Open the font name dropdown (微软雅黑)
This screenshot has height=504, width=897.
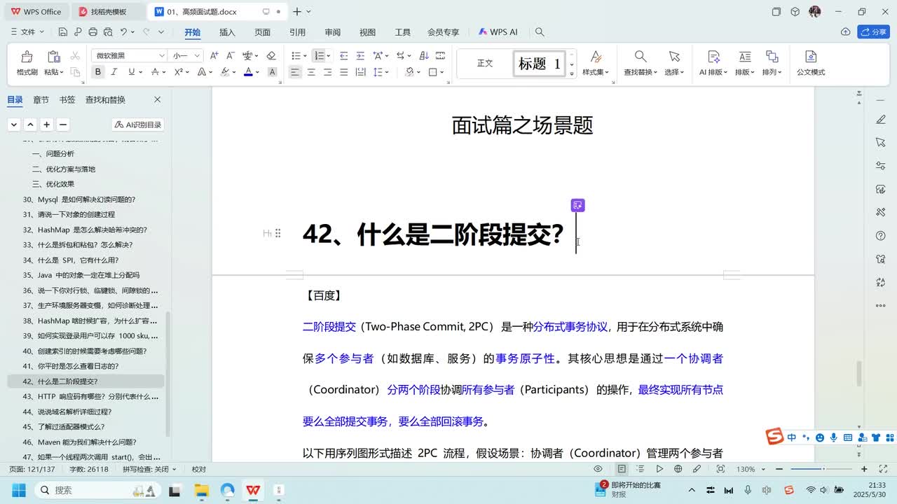coord(162,56)
